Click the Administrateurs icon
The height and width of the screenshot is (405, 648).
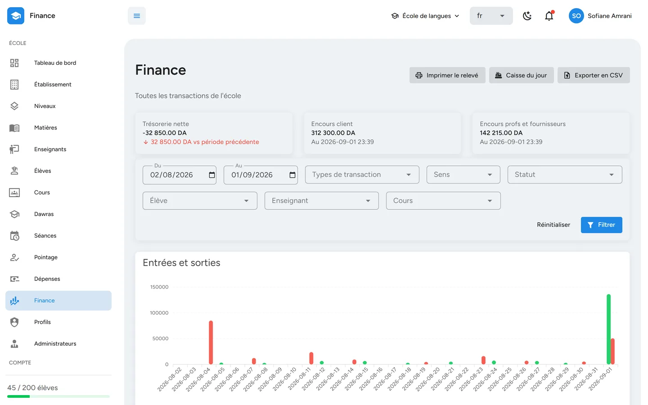point(14,344)
